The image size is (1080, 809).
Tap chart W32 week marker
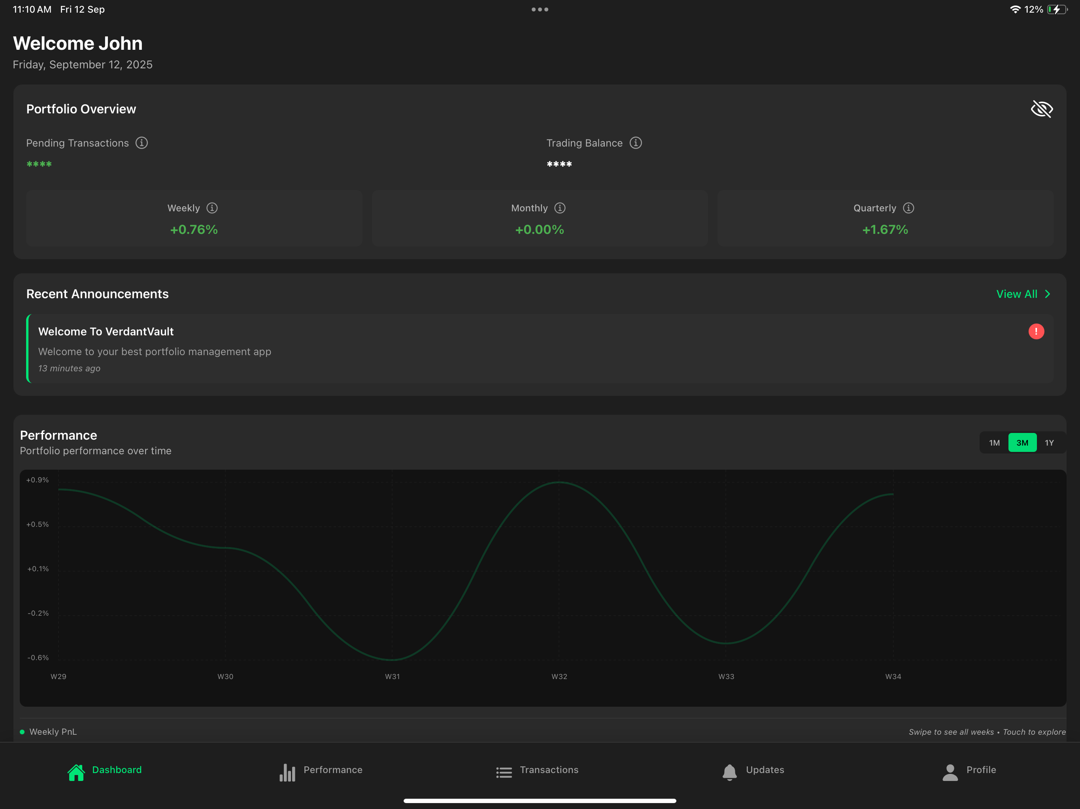click(559, 676)
